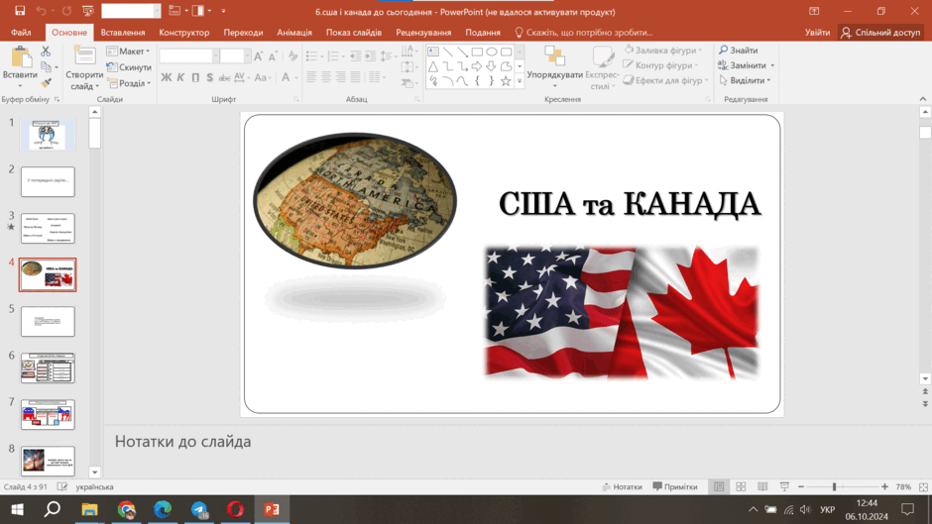932x524 pixels.
Task: Align text to the left
Action: [x=311, y=76]
